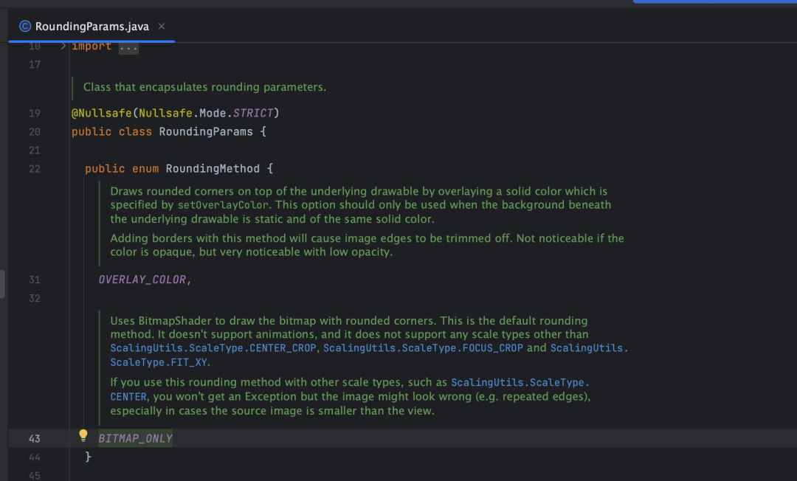Click the folded import ellipsis placeholder
Screen dimensions: 797x481
[128, 48]
